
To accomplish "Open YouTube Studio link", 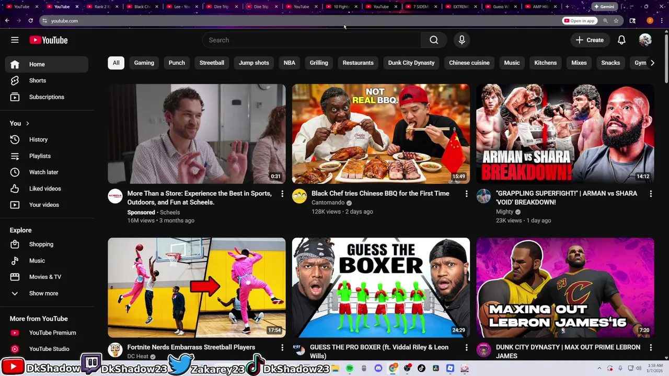I will [47, 349].
